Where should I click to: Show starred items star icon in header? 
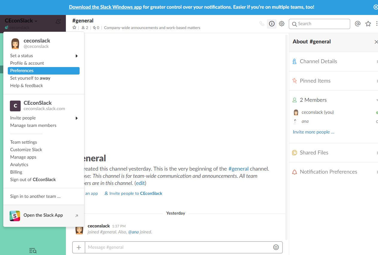click(x=368, y=24)
